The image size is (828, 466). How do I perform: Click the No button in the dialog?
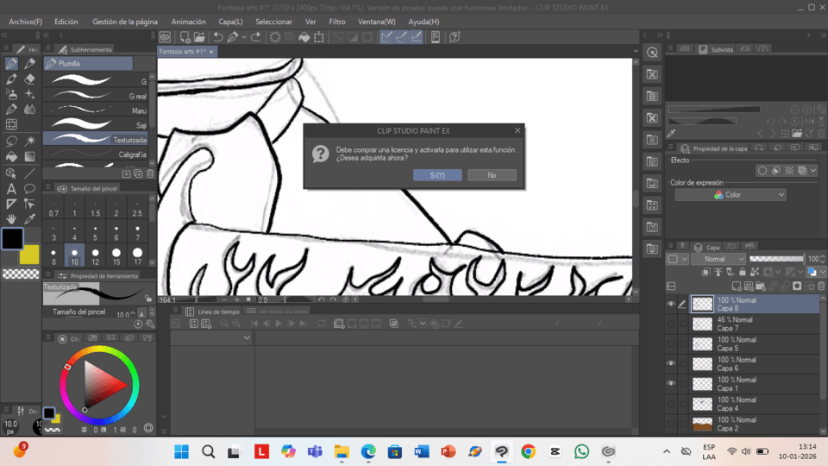coord(492,175)
